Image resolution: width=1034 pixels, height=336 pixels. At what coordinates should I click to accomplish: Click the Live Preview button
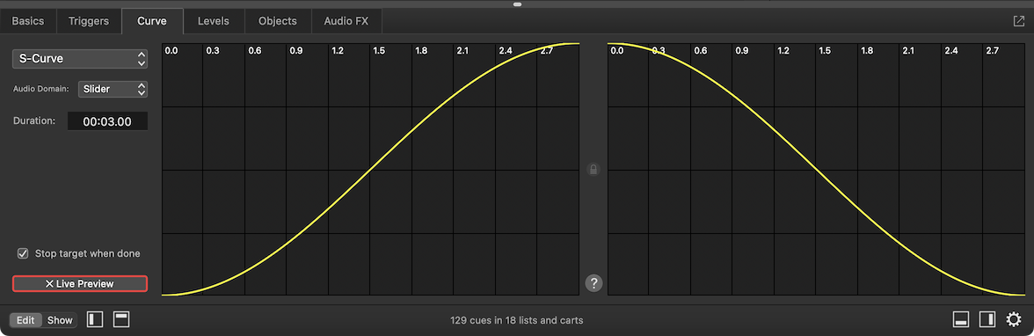[x=80, y=284]
